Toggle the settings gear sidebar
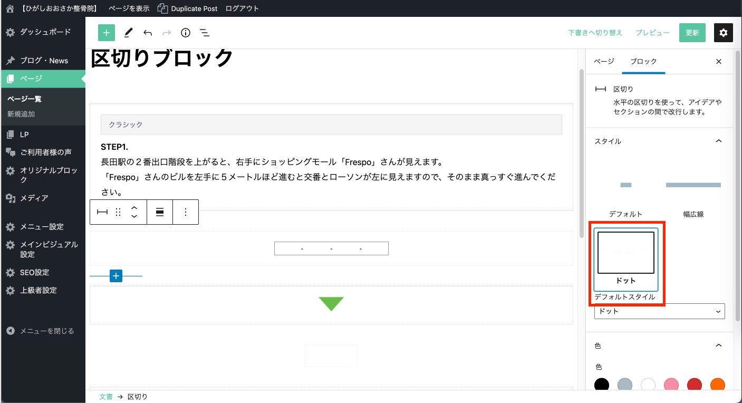 click(x=723, y=33)
